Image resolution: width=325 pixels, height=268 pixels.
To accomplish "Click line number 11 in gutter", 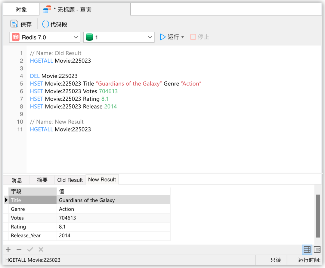I will pos(20,129).
